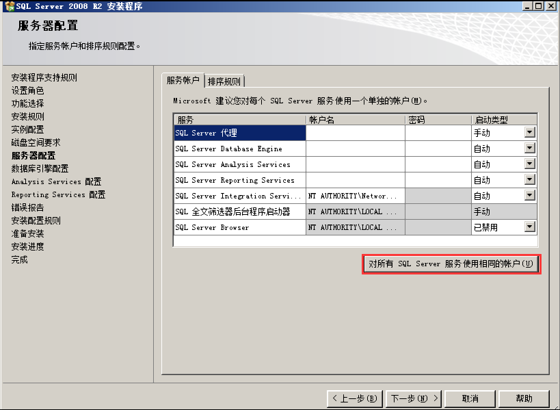Click bold 服务器配置 step in sidebar
560x410 pixels.
click(x=34, y=155)
